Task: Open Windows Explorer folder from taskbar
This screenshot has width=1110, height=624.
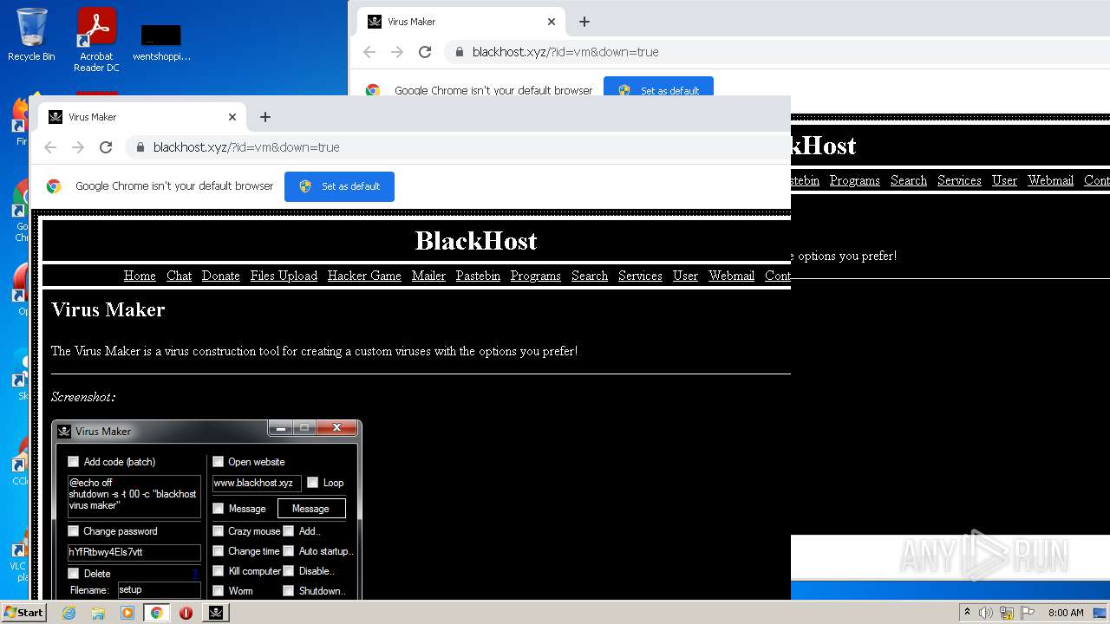Action: click(98, 613)
